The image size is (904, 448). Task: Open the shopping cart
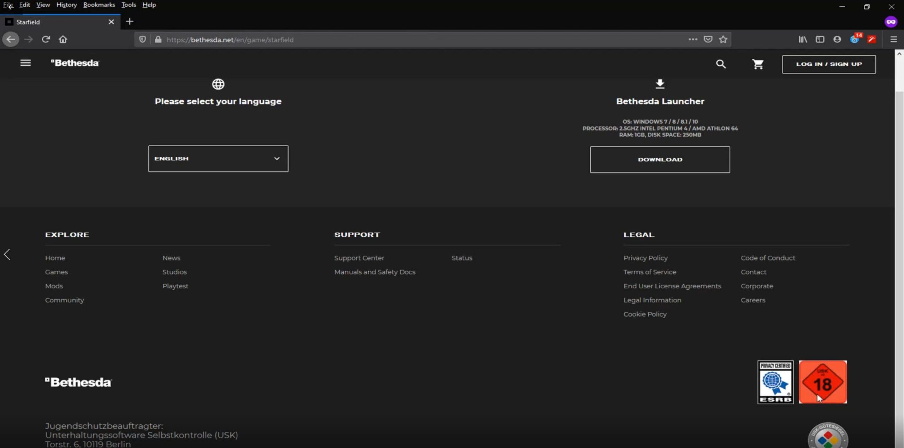click(x=758, y=64)
